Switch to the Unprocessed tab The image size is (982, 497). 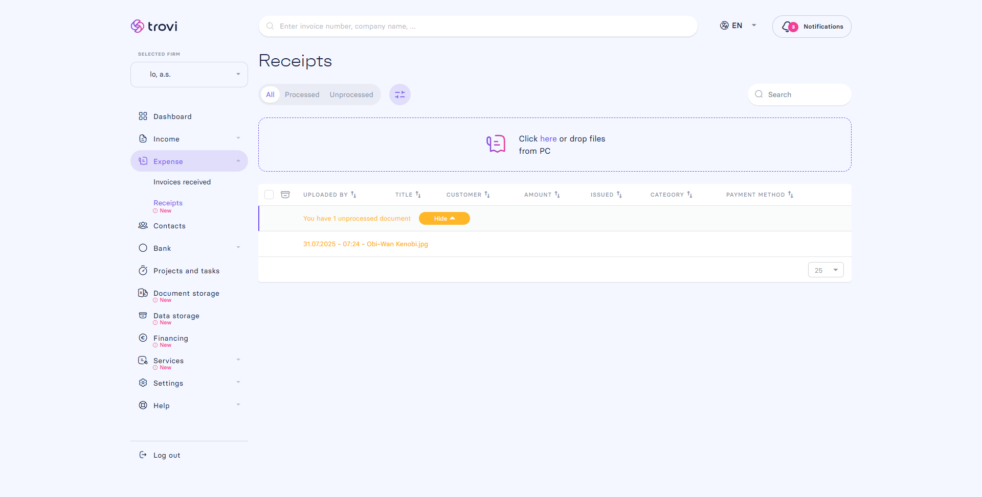[x=351, y=94]
